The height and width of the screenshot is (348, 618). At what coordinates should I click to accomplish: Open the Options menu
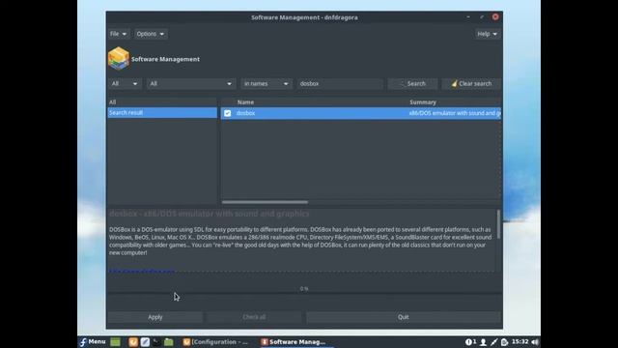point(151,34)
